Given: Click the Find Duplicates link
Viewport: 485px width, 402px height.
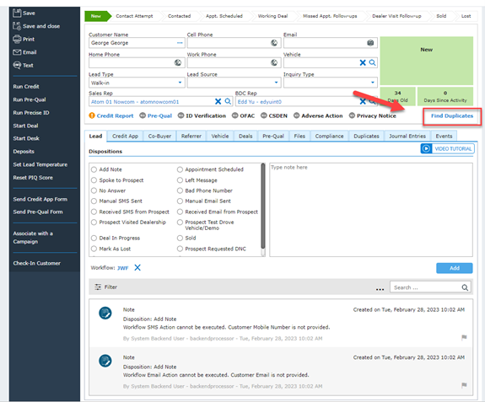Looking at the screenshot, I should click(x=452, y=115).
